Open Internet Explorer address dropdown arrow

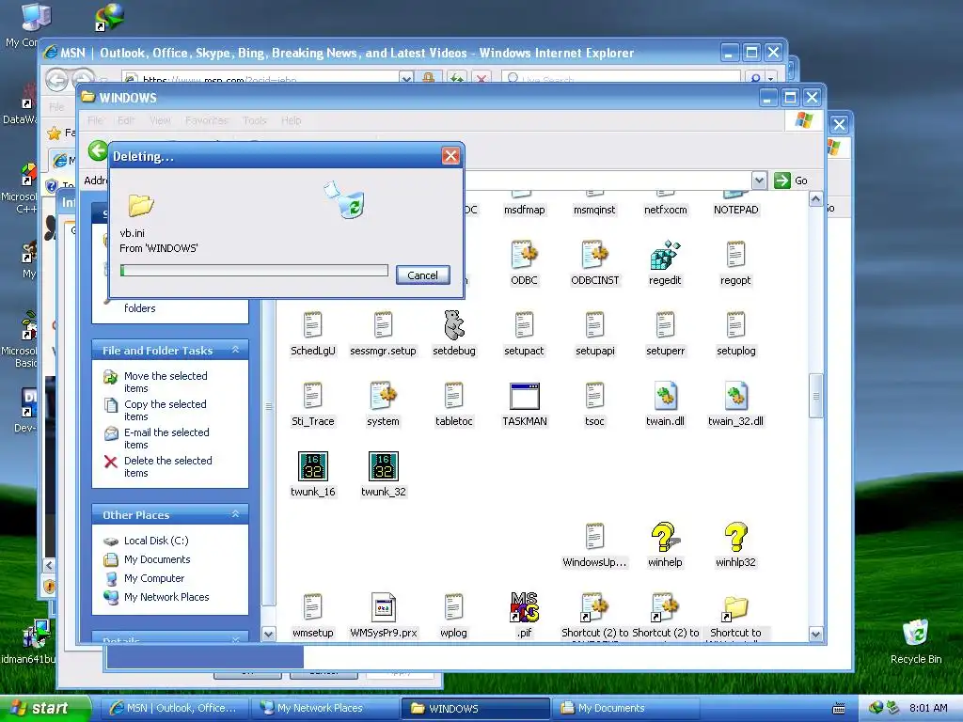point(406,79)
